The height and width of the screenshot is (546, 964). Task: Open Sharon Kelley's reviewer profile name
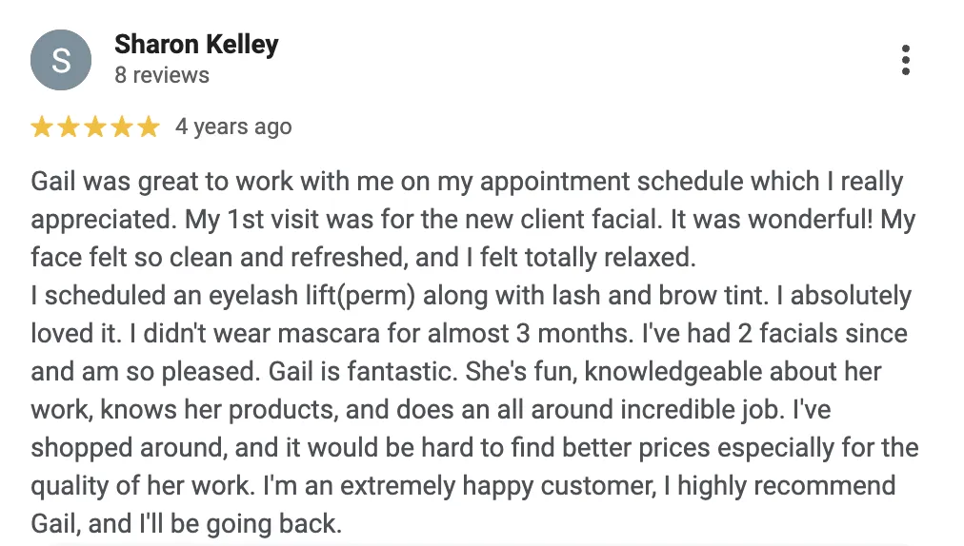click(196, 45)
